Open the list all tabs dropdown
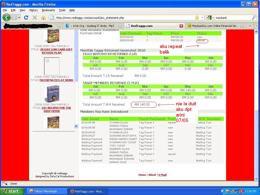Image resolution: width=260 pixels, height=195 pixels. (x=257, y=26)
